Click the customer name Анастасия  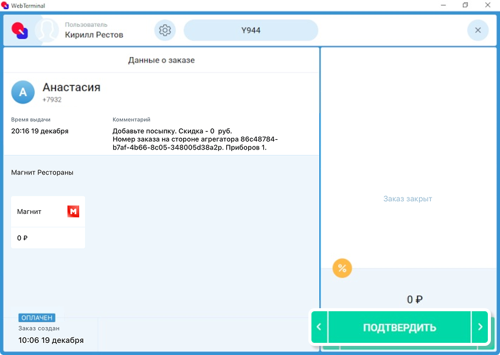[x=71, y=88]
